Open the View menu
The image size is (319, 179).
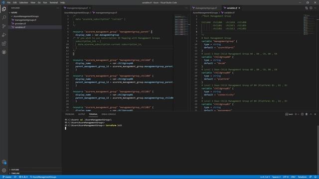tap(33, 2)
